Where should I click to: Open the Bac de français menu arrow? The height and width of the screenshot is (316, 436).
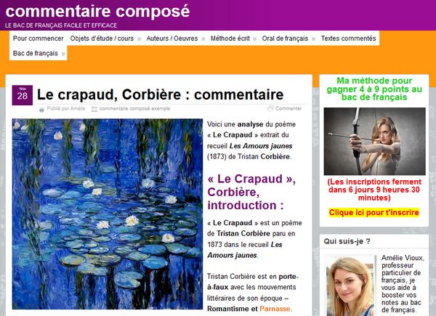pos(63,54)
